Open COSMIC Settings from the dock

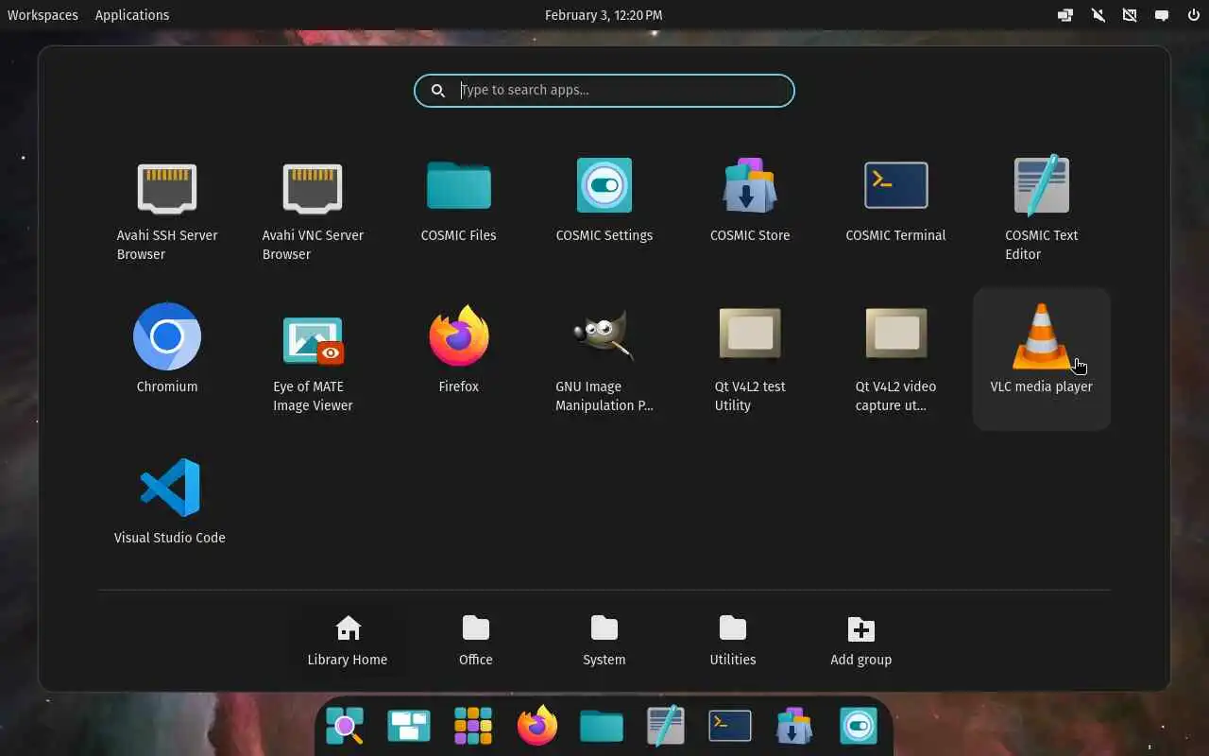859,726
